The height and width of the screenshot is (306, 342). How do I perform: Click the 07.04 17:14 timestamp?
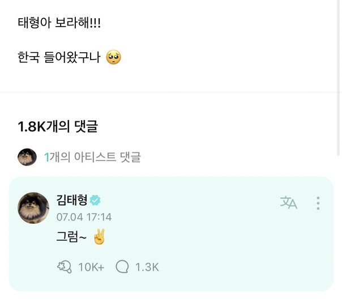84,217
